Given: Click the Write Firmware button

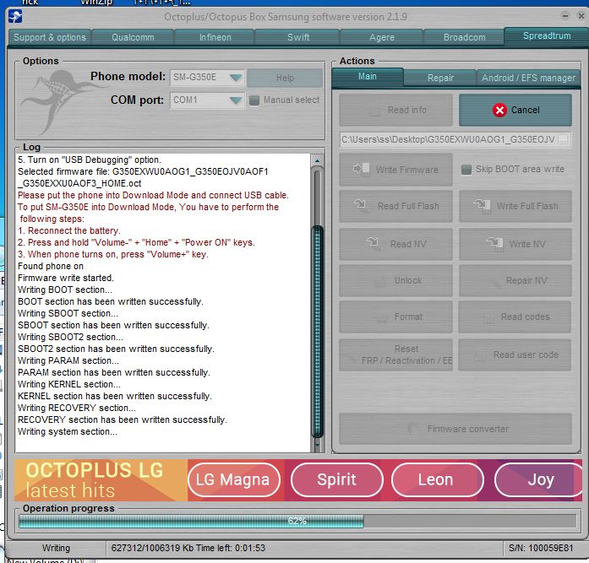Looking at the screenshot, I should 396,170.
